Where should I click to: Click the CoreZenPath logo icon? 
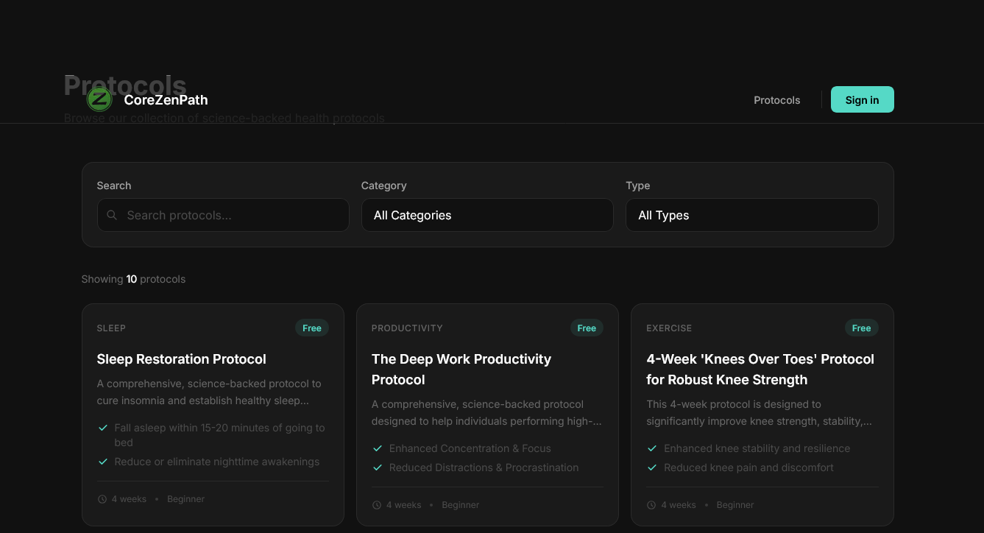99,99
